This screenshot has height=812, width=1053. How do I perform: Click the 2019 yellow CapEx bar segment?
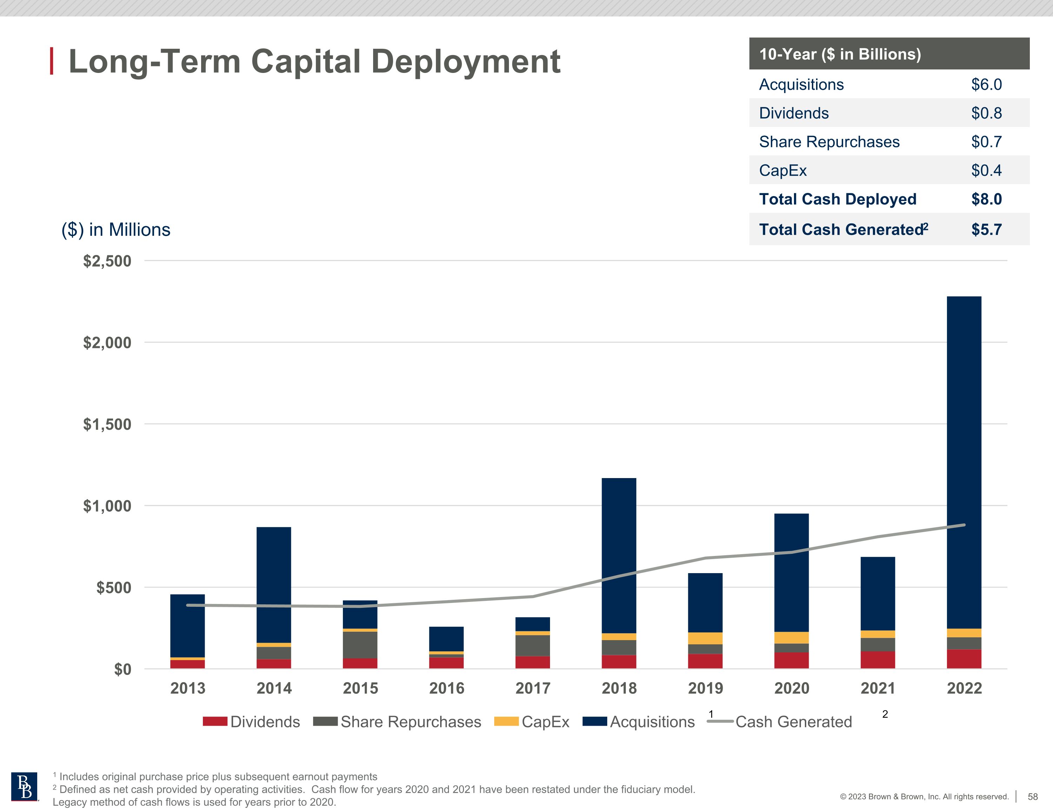pyautogui.click(x=706, y=638)
